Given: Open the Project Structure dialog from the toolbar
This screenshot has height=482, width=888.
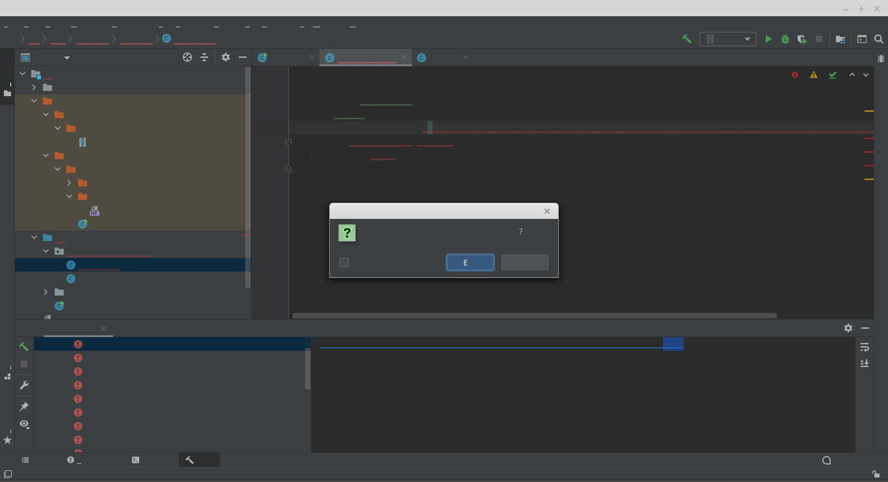Looking at the screenshot, I should point(841,38).
